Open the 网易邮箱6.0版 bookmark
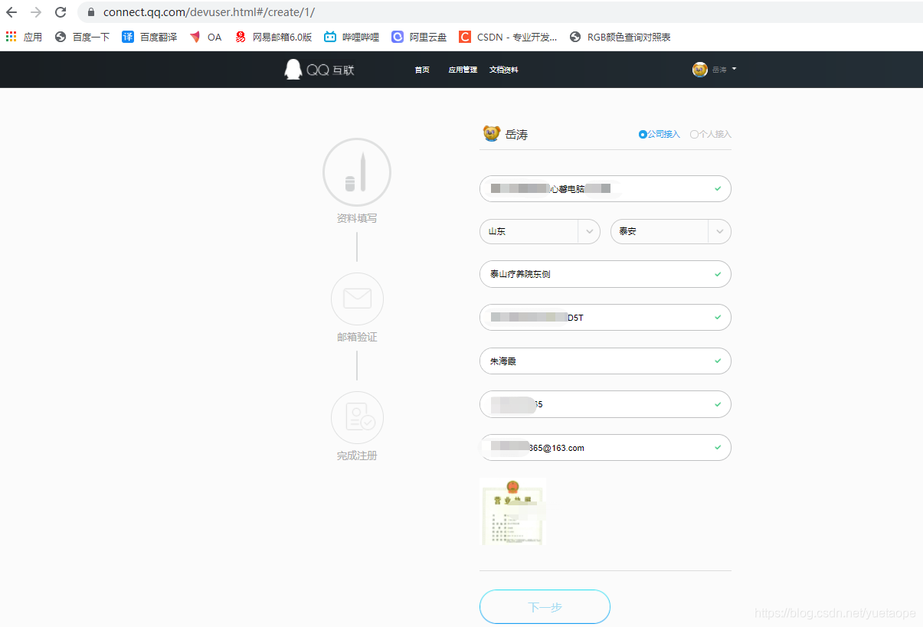This screenshot has height=627, width=923. (273, 37)
